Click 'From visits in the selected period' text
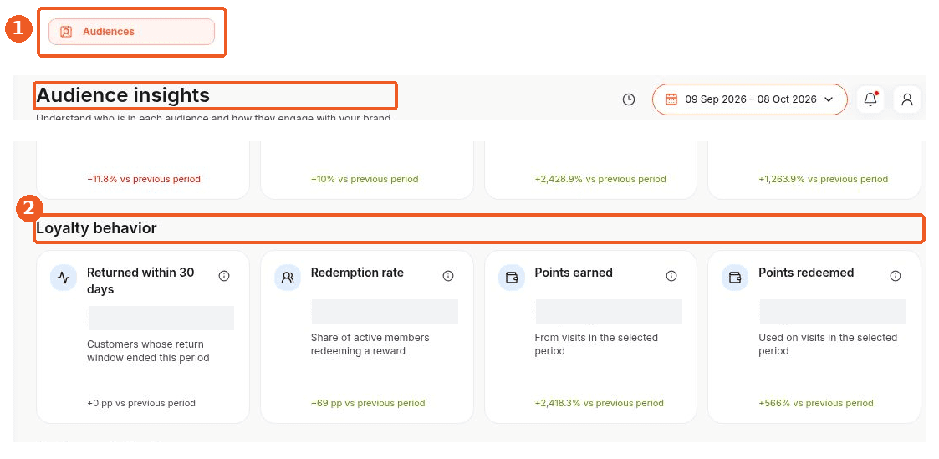The width and height of the screenshot is (939, 459). click(x=596, y=344)
